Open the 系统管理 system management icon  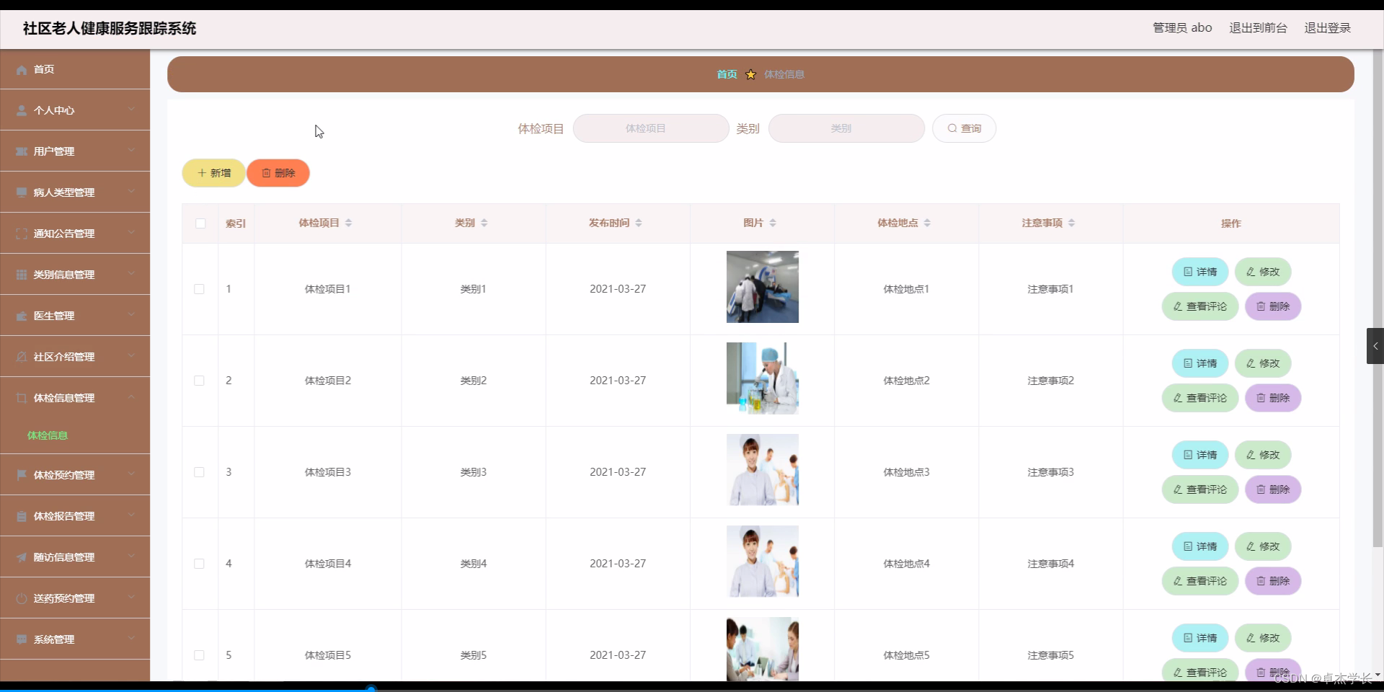click(x=21, y=639)
